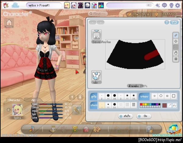Click the blonde character portrait in top bar
The image size is (183, 143).
[x=67, y=5]
